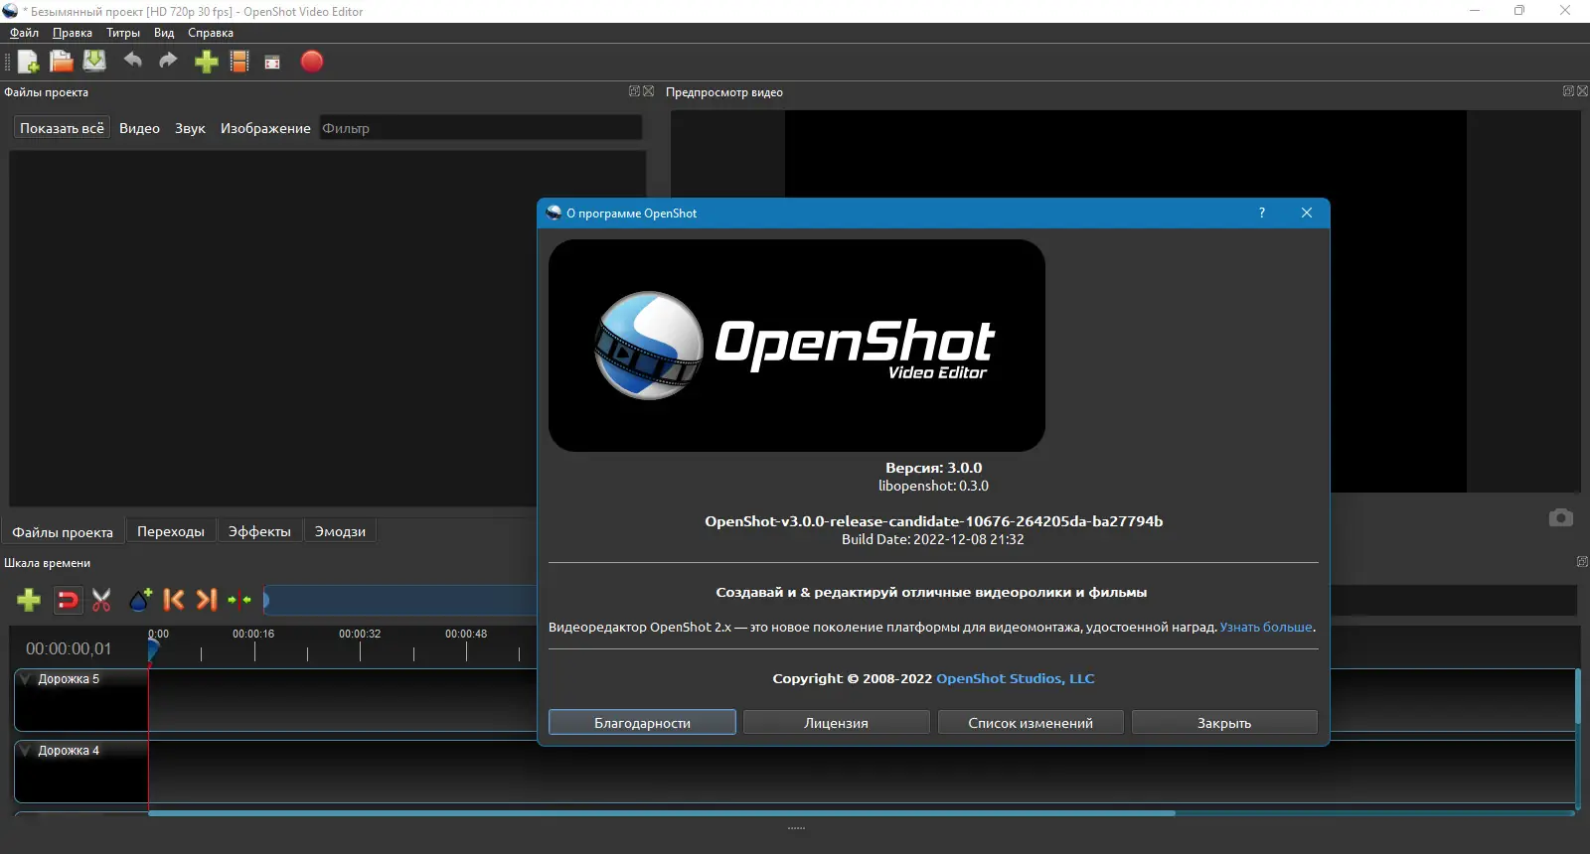Float the timeline panel
1590x854 pixels.
pyautogui.click(x=1582, y=562)
